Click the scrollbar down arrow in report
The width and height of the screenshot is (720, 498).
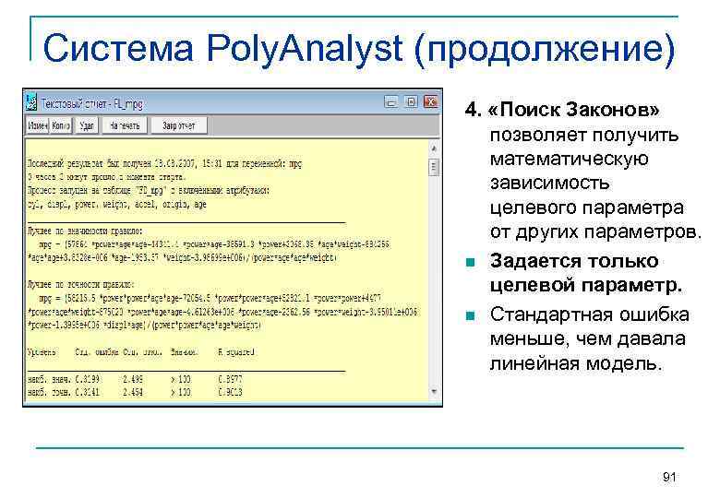(434, 391)
